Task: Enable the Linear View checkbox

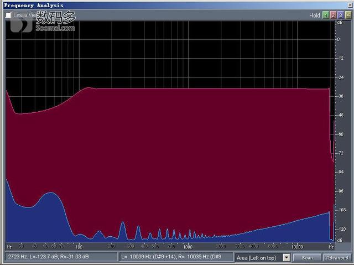Action: pos(8,15)
